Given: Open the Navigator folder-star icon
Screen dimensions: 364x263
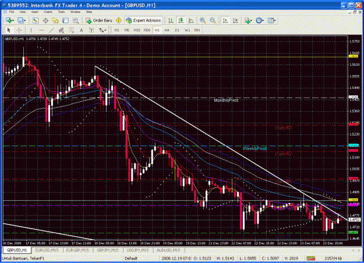Looking at the screenshot, I should [55, 20].
